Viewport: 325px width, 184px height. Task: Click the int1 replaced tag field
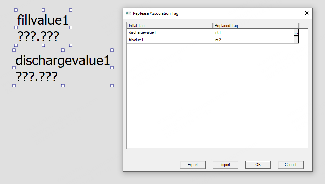click(x=253, y=32)
